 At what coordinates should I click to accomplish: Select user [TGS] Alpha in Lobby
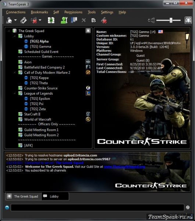click(x=39, y=41)
